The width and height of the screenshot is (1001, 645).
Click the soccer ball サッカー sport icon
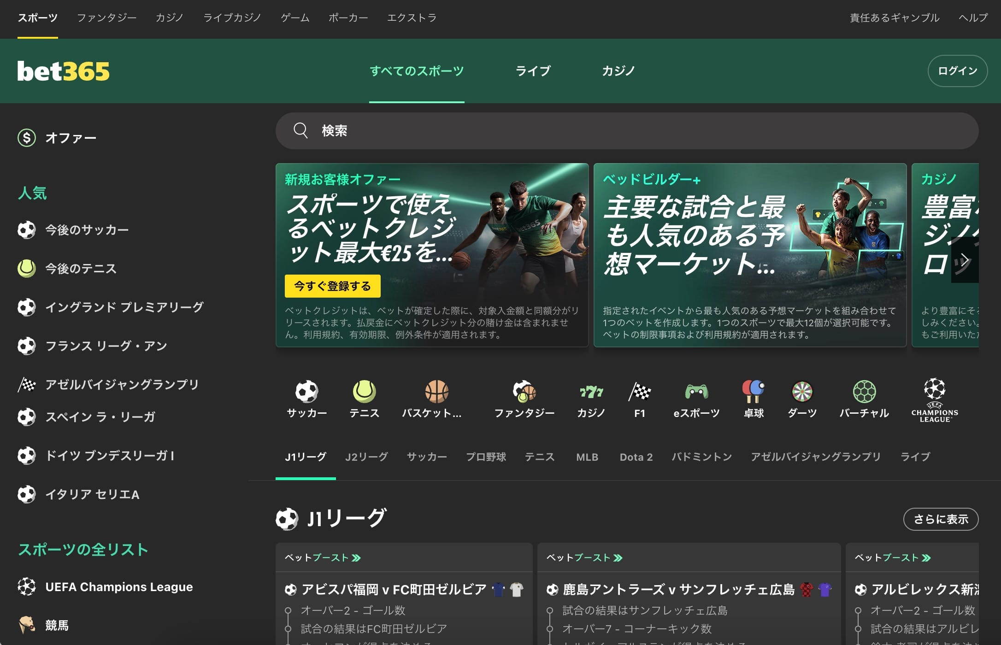(x=306, y=392)
